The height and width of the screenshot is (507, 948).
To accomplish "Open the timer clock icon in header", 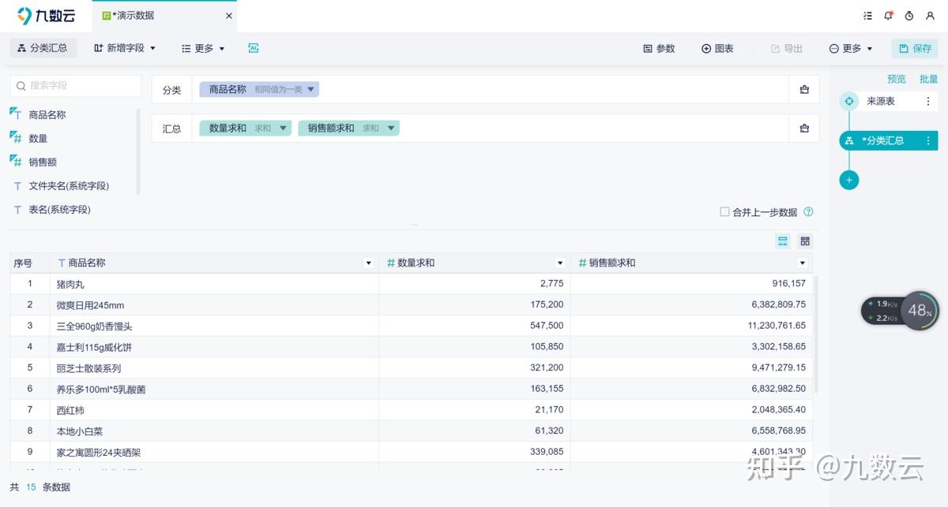I will click(x=909, y=16).
